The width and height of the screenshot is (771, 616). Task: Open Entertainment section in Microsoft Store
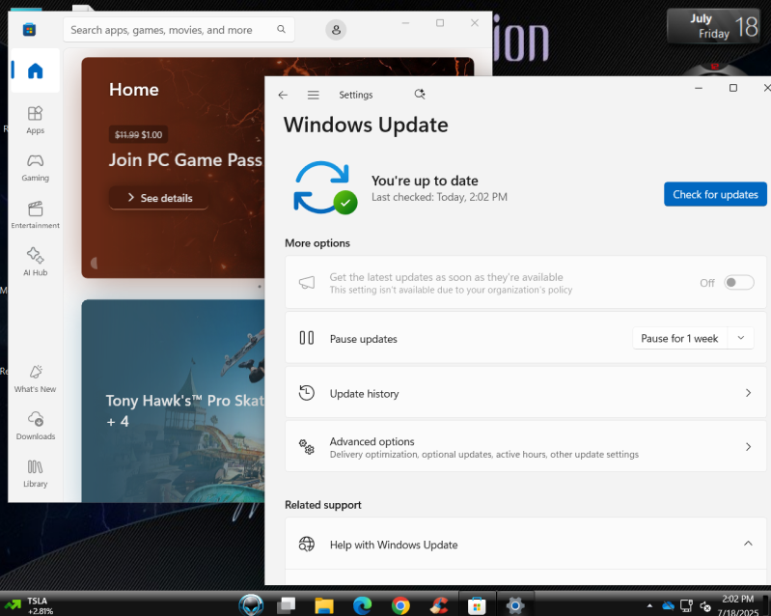point(35,215)
